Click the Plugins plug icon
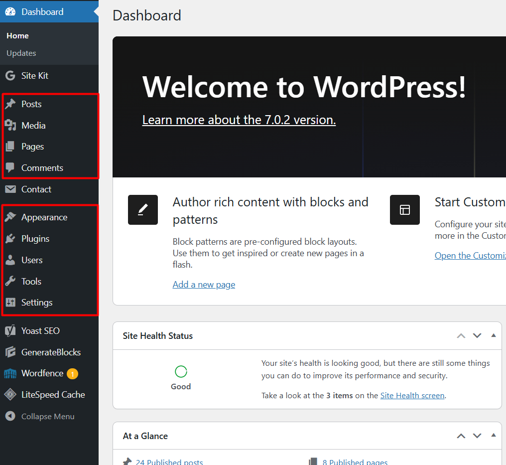The height and width of the screenshot is (465, 506). point(10,238)
